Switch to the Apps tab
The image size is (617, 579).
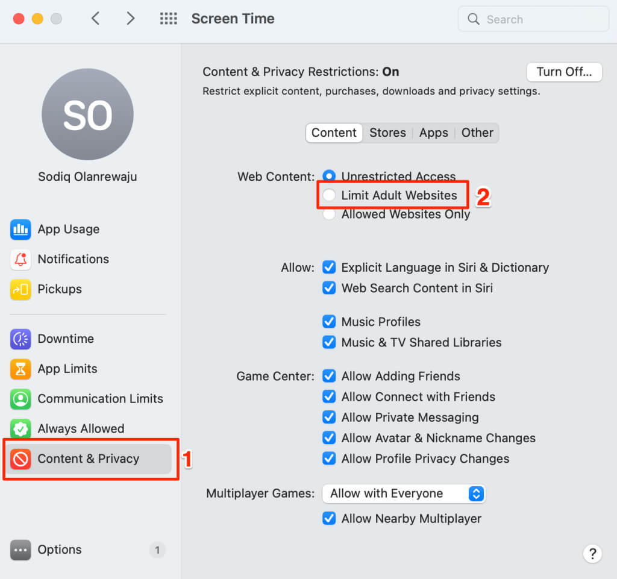(434, 133)
